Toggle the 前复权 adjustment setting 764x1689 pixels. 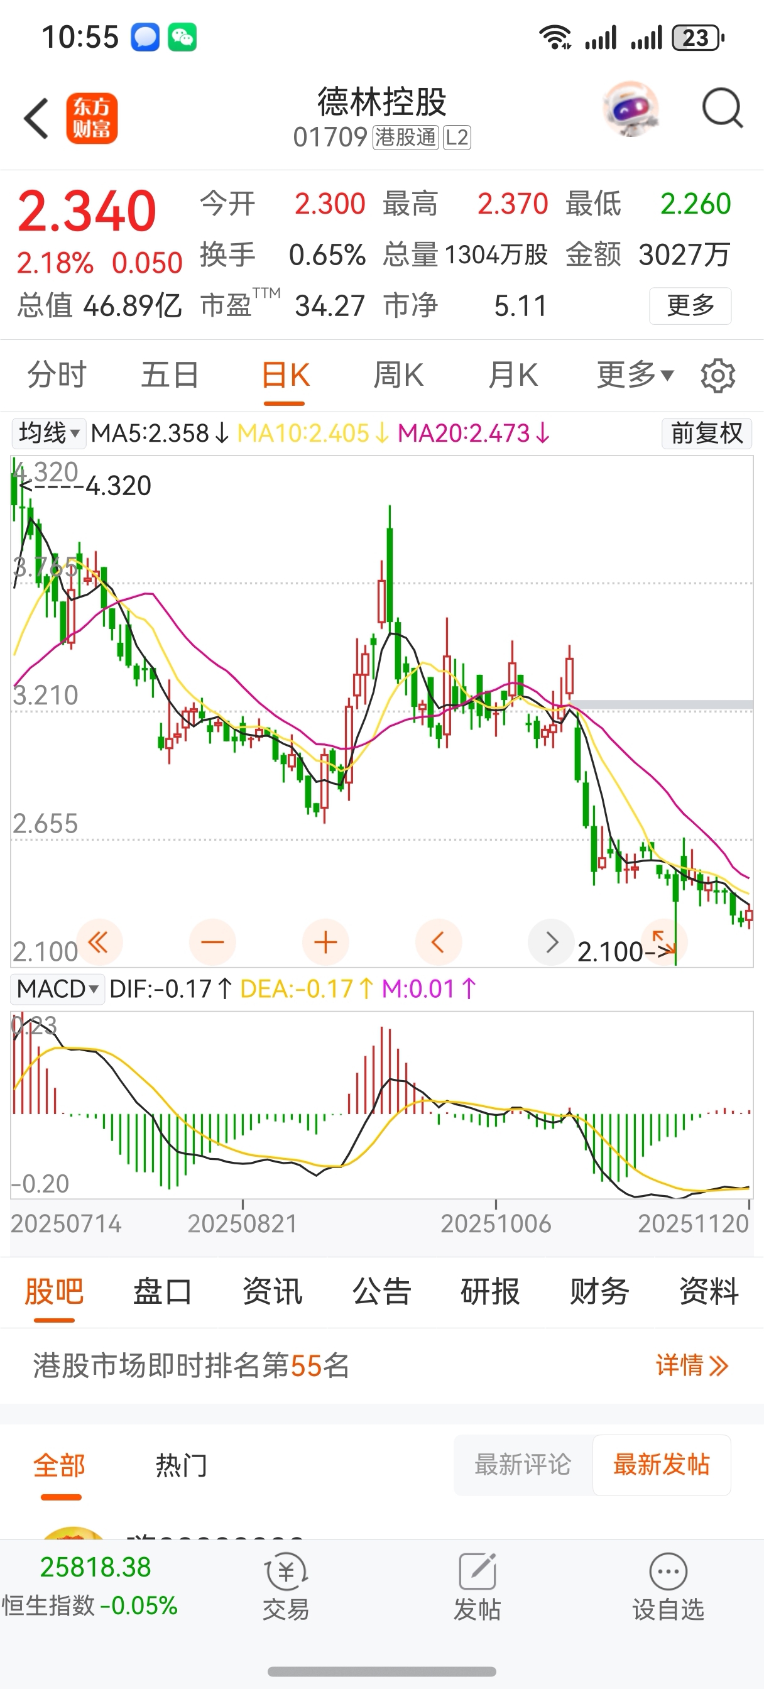pos(707,434)
